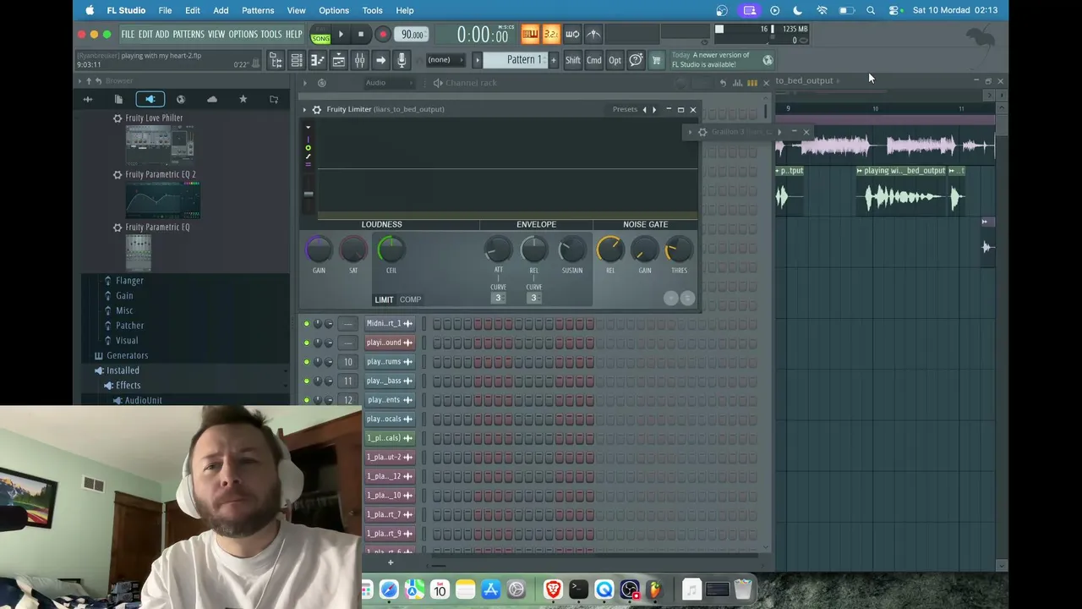Toggle green LED on play..rums channel
Screen dimensions: 1082x609
point(307,362)
